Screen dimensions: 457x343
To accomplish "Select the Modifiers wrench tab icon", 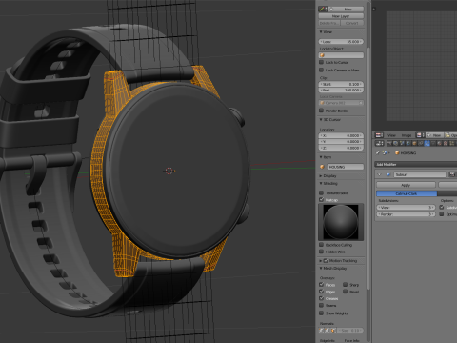I will pos(427,143).
